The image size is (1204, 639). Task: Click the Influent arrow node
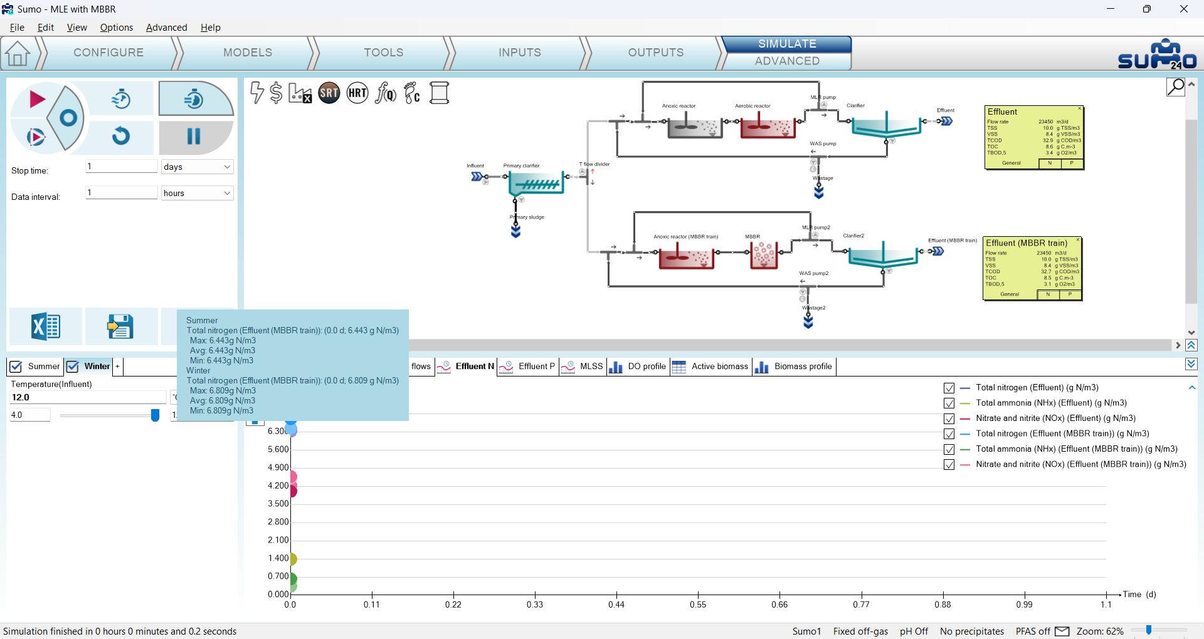[477, 177]
